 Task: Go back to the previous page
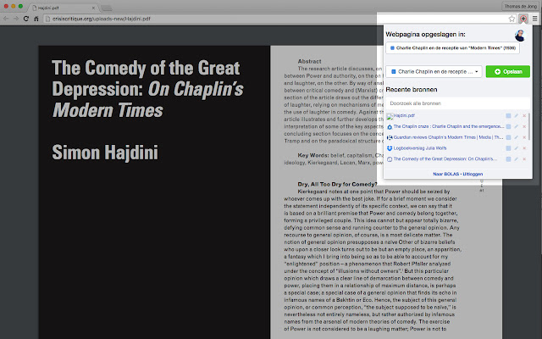[x=6, y=19]
